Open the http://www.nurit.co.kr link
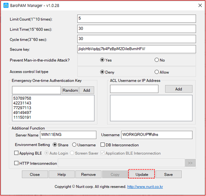 coord(145,186)
